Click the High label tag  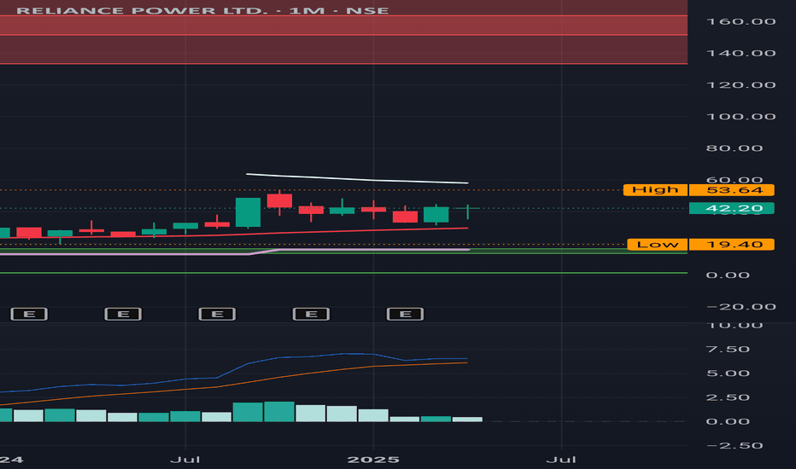655,189
